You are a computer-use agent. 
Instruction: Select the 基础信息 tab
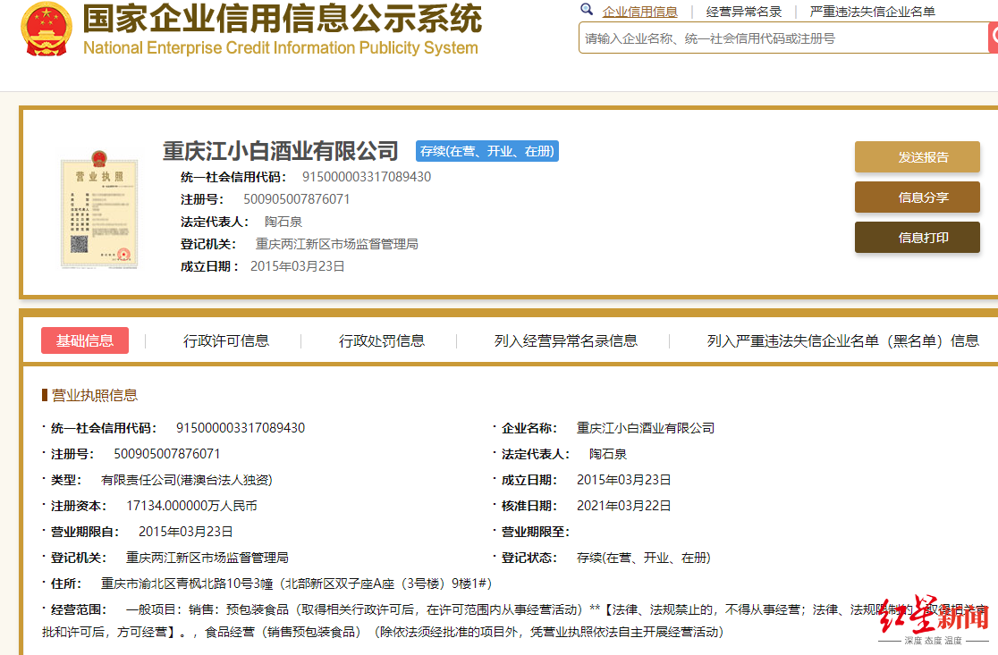coord(85,340)
